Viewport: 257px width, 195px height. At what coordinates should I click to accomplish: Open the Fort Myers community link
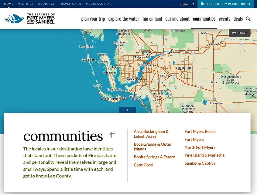click(x=194, y=140)
